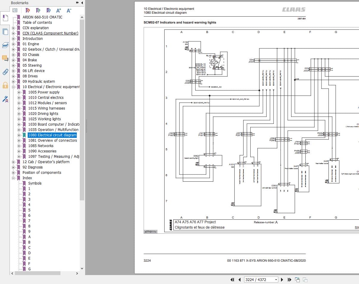Viewport: 359px width, 284px height.
Task: Expand the panel with double-arrow button
Action: 77,3
